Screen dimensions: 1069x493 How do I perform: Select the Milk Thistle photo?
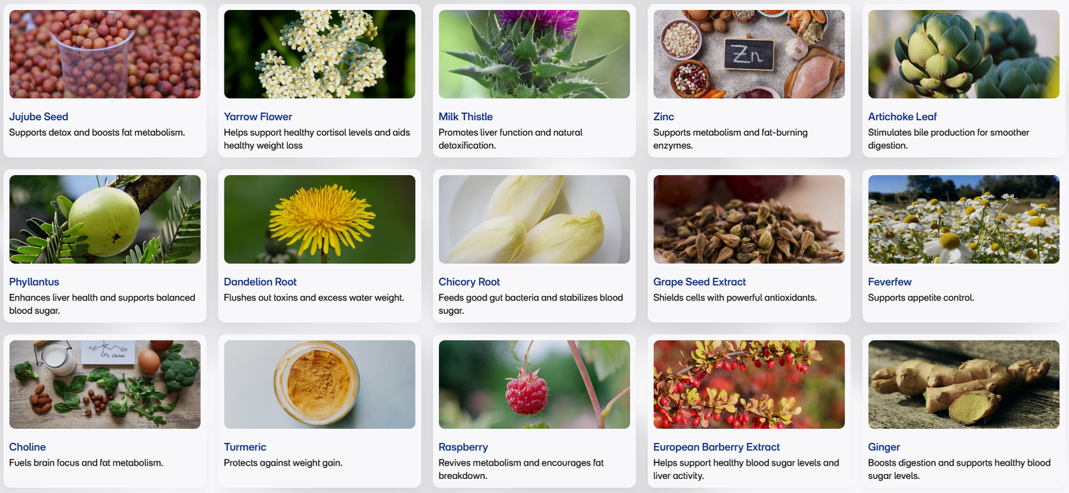click(x=534, y=54)
